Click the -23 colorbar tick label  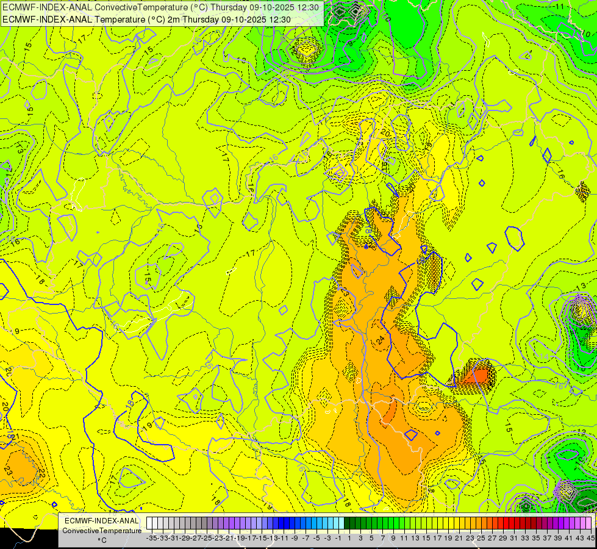[218, 538]
